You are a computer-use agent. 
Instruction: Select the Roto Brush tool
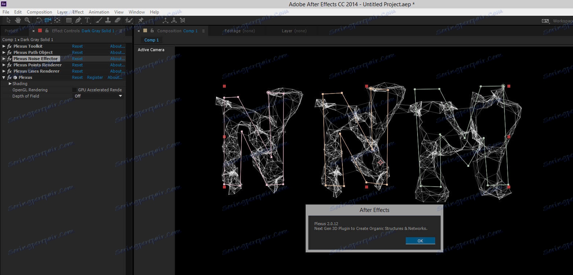click(x=129, y=21)
